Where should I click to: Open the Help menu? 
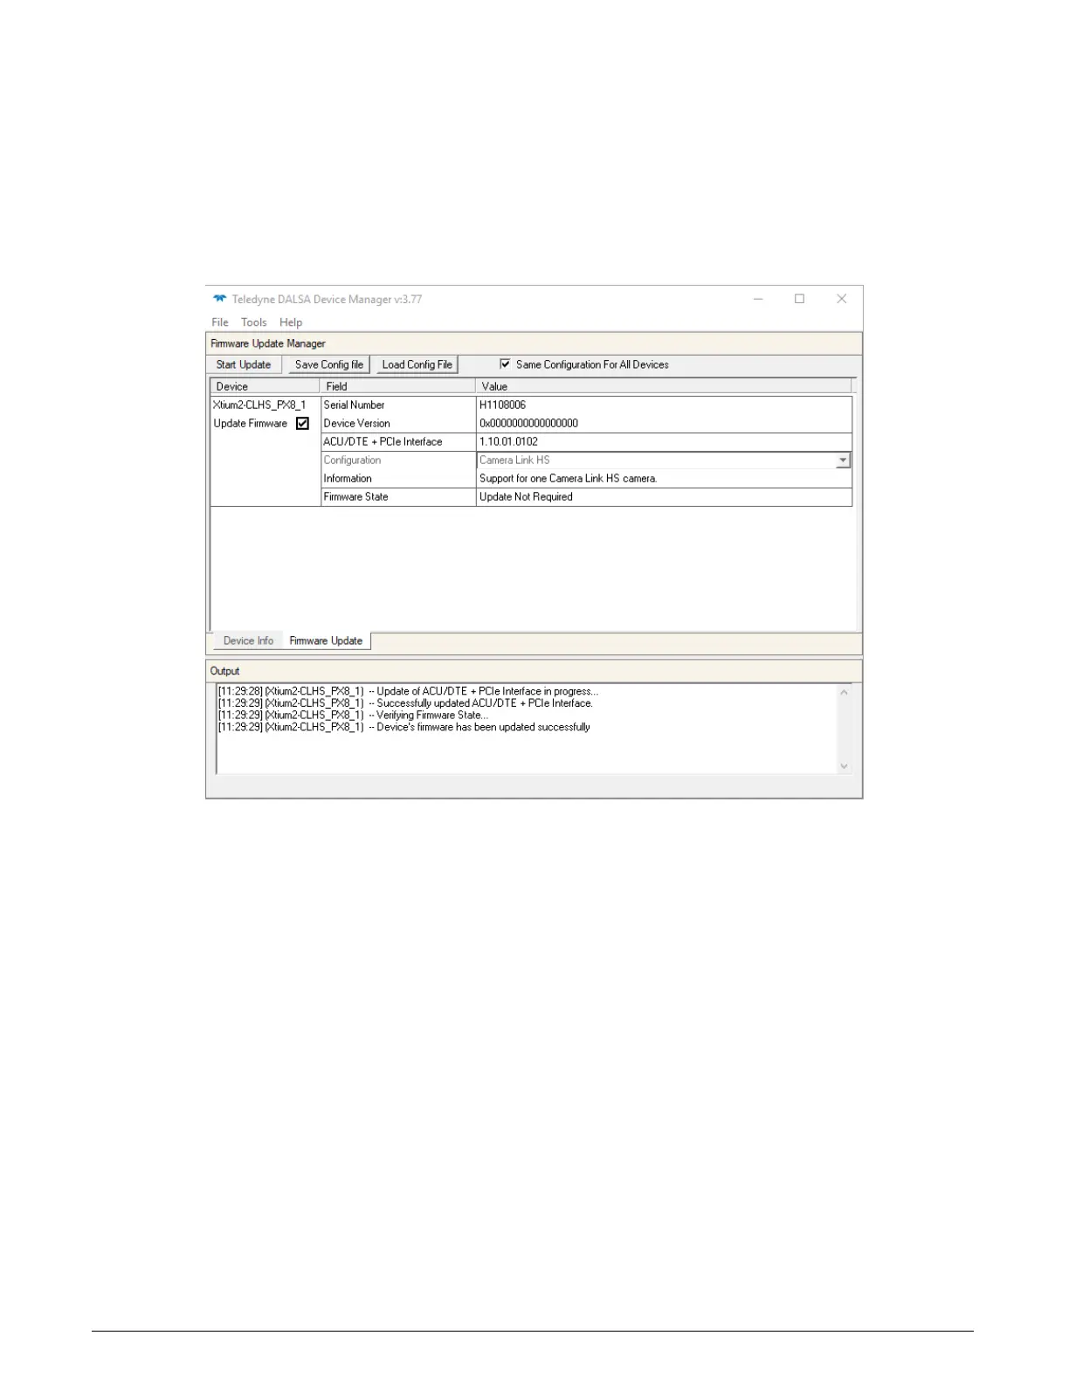[x=291, y=322]
